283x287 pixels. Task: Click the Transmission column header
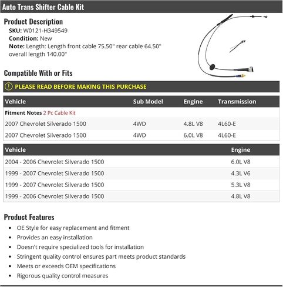click(x=237, y=102)
